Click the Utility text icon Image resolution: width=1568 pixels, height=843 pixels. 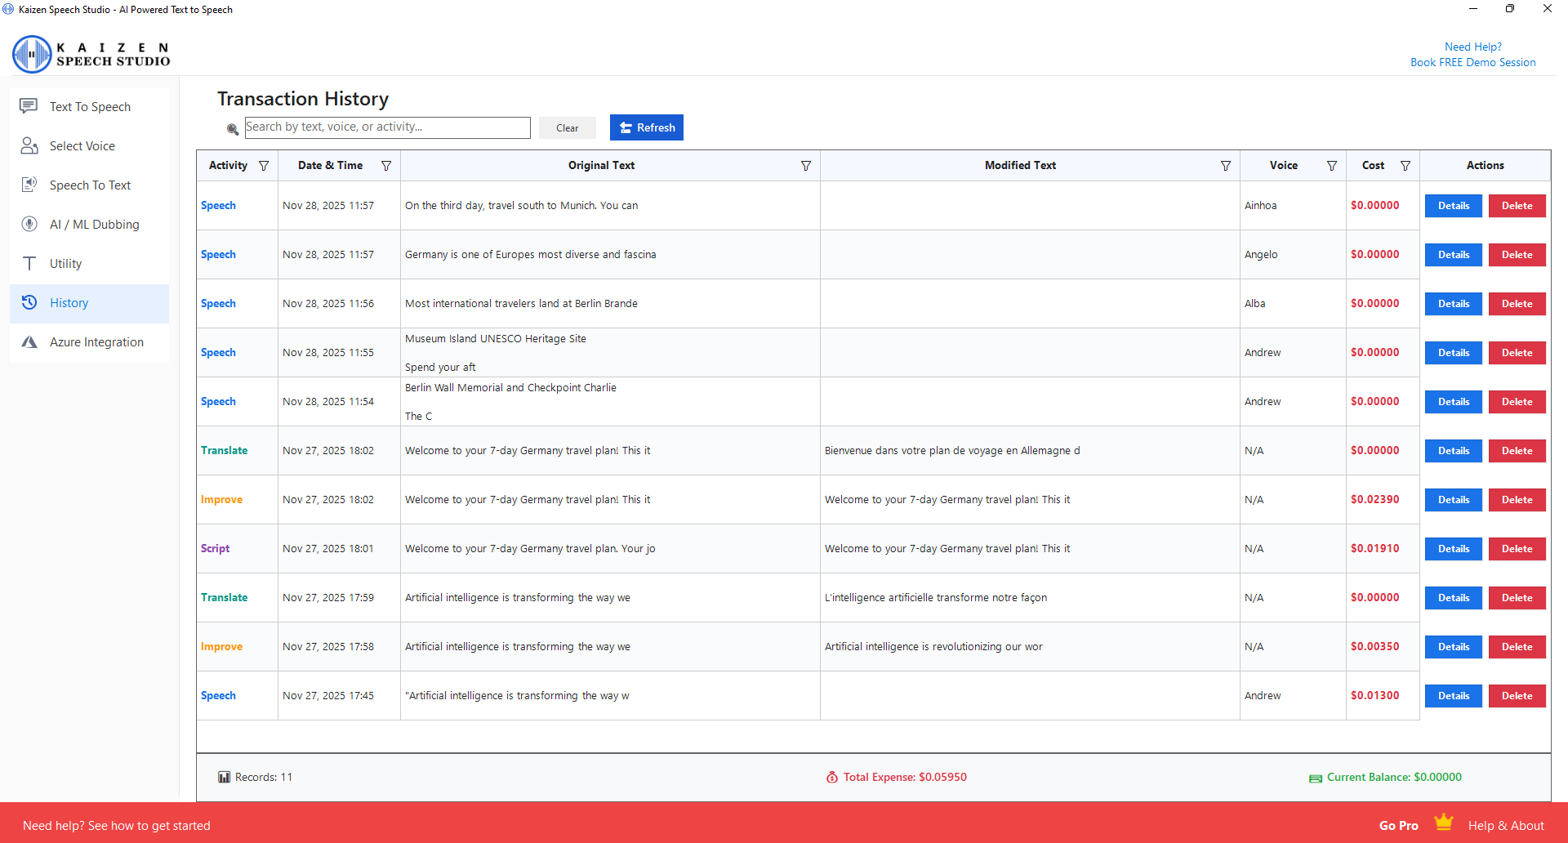click(29, 263)
